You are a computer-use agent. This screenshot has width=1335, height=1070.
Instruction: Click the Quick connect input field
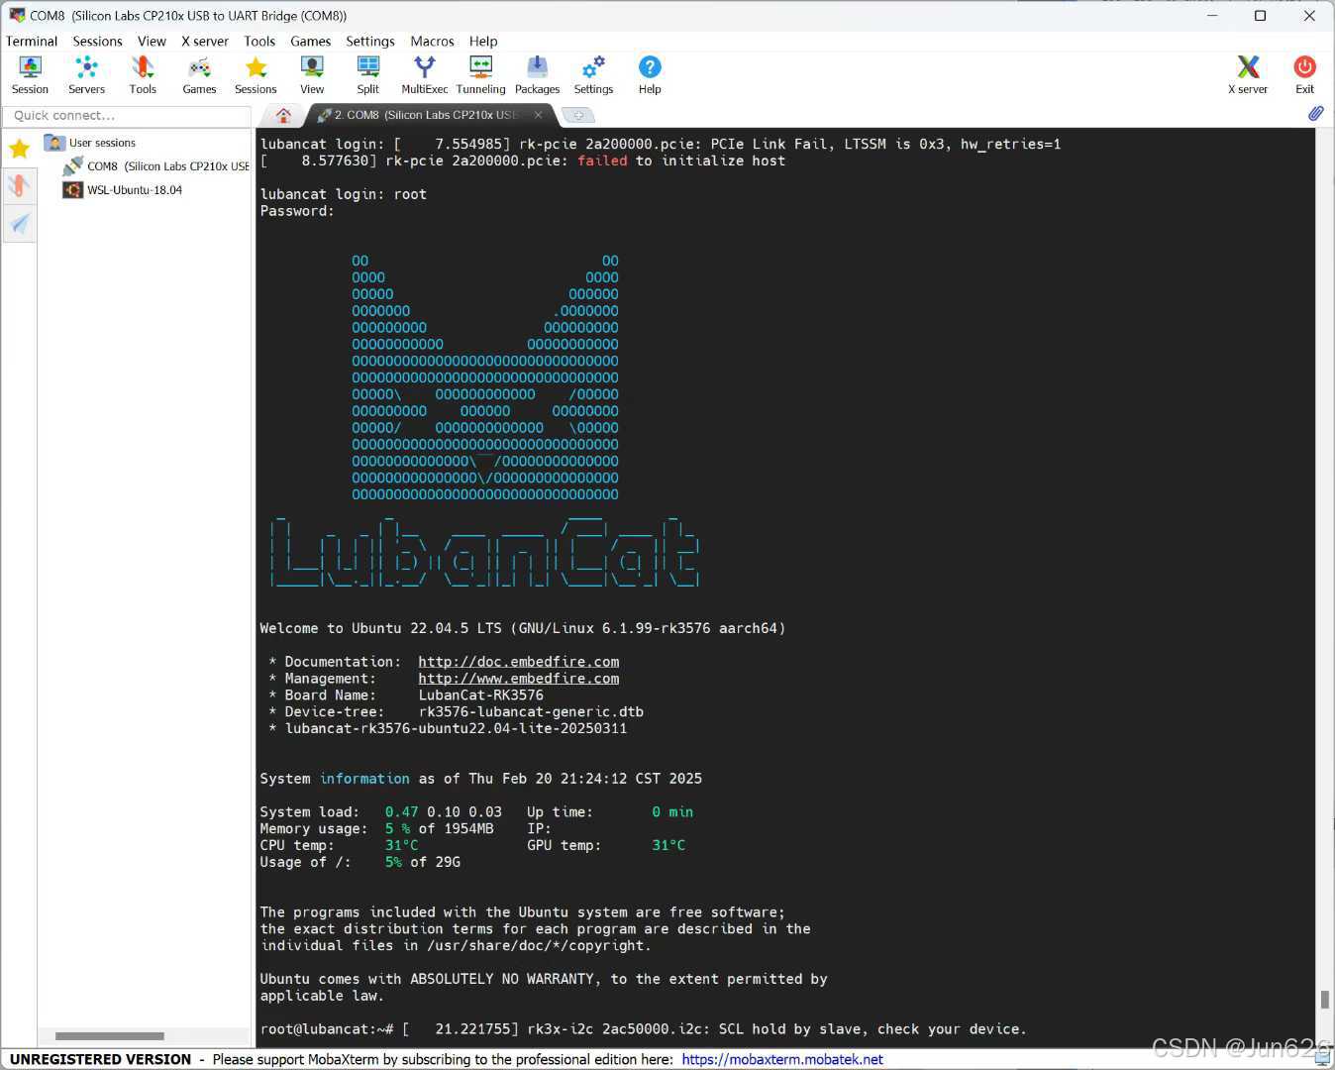click(x=127, y=116)
